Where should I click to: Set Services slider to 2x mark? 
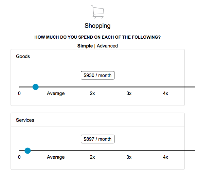point(92,151)
